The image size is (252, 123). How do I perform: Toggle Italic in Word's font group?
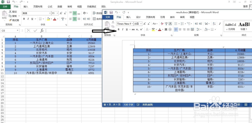coord(123,29)
